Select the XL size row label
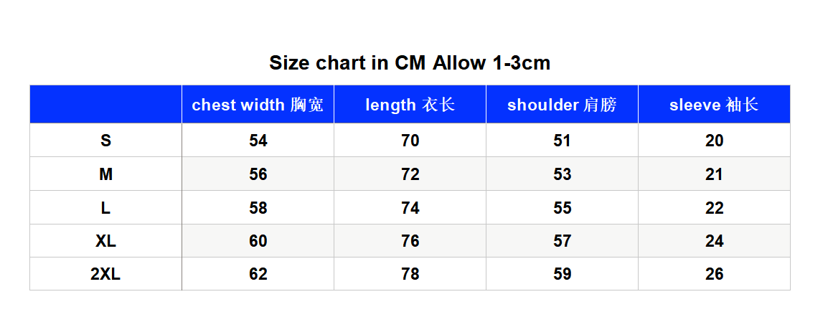828x312 pixels. pyautogui.click(x=105, y=241)
